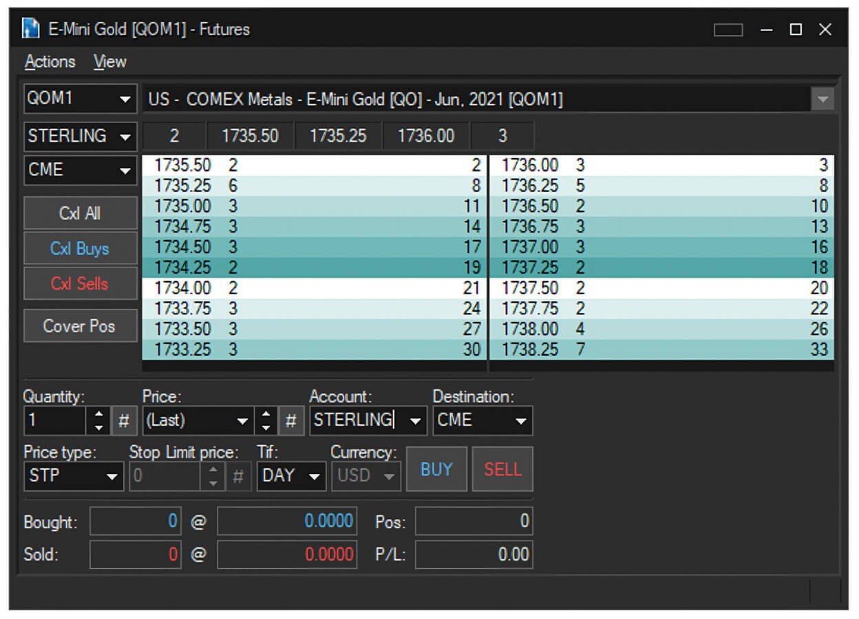The height and width of the screenshot is (619, 859).
Task: Click the ask row at 1736.00
Action: 661,166
